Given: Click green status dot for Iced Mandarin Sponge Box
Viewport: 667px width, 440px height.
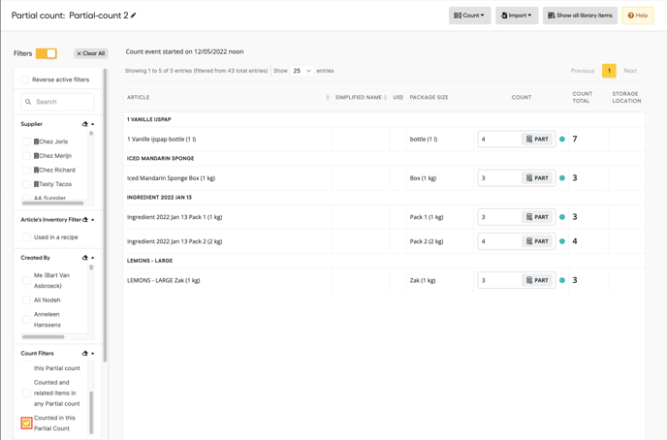Looking at the screenshot, I should click(x=562, y=178).
